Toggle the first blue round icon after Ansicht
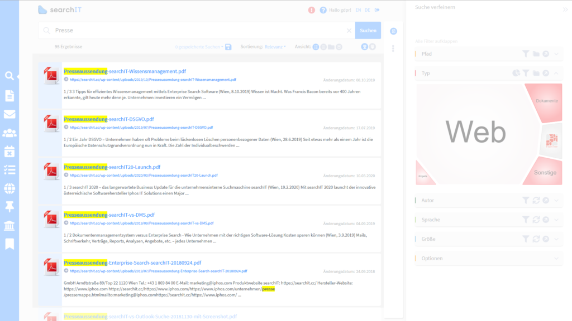This screenshot has height=321, width=572. 364,47
